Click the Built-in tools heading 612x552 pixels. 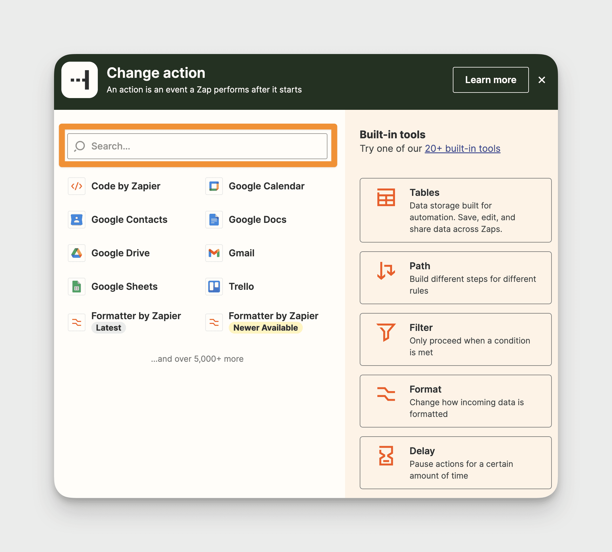click(392, 135)
